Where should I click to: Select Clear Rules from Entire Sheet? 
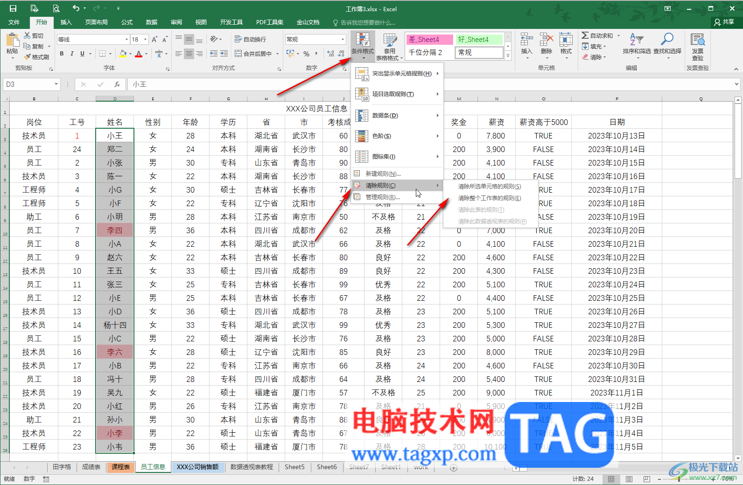click(x=490, y=198)
